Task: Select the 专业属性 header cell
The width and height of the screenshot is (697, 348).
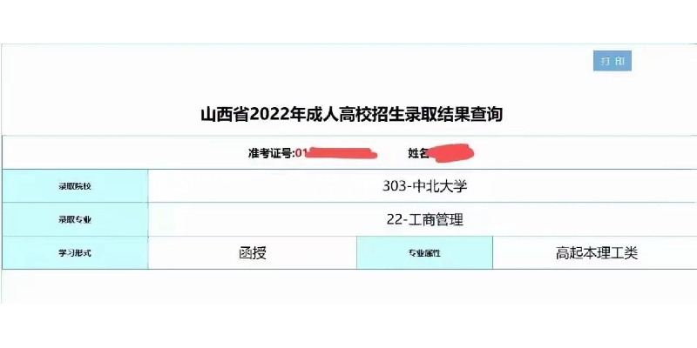Action: 424,253
